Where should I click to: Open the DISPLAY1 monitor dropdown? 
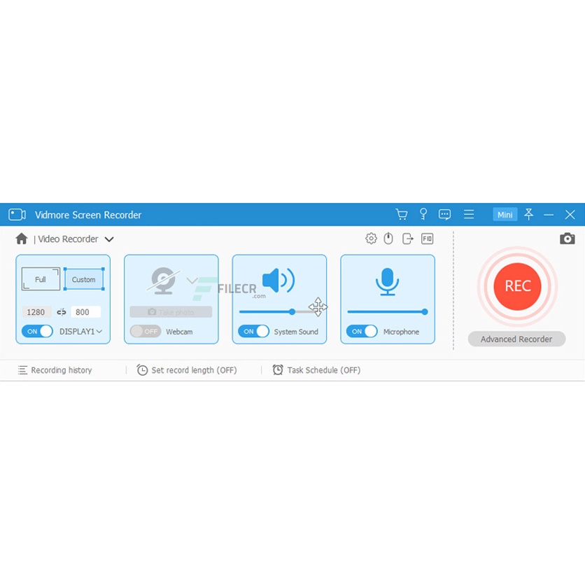coord(81,332)
